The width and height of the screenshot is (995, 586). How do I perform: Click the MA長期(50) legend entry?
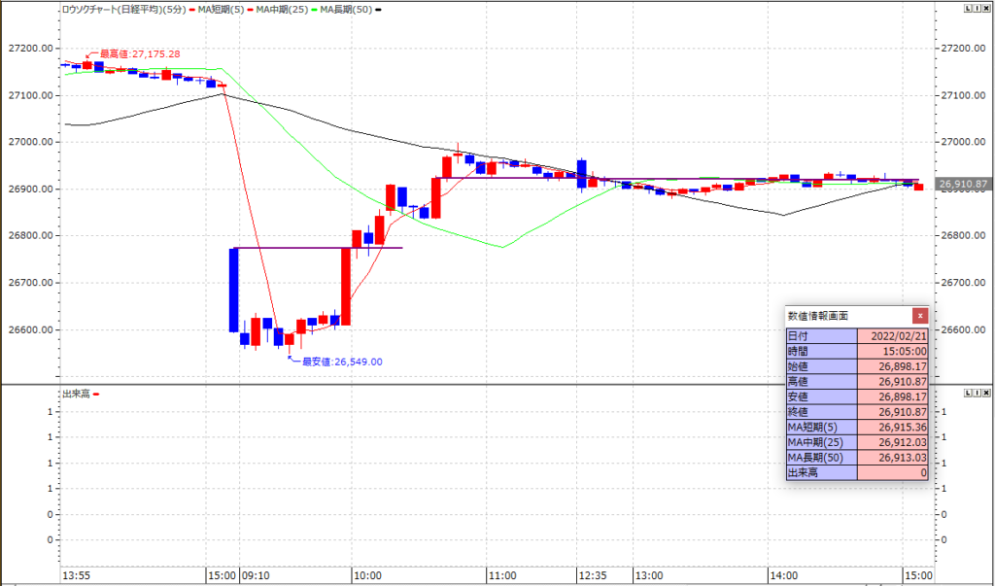(x=346, y=10)
